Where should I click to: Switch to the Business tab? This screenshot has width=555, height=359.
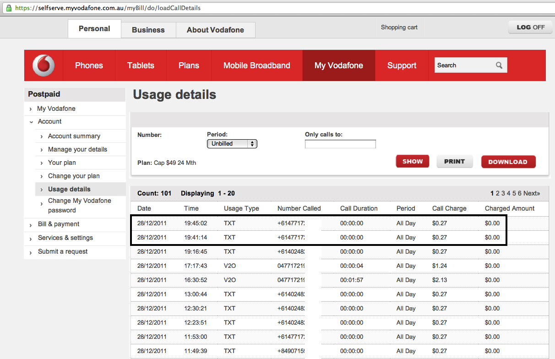tap(148, 30)
